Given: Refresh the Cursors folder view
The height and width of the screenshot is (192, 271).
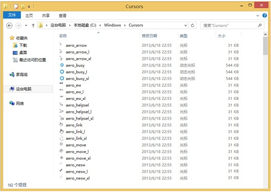Looking at the screenshot, I should click(x=193, y=26).
